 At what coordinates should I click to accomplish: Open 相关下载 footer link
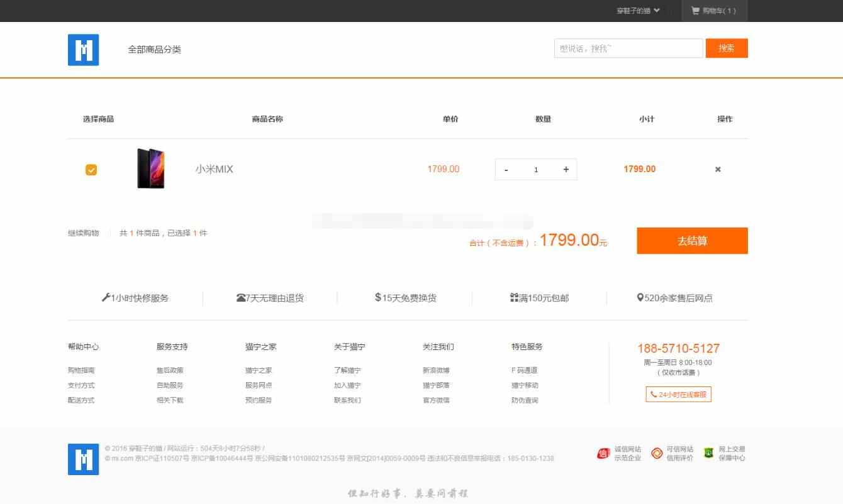(x=170, y=400)
